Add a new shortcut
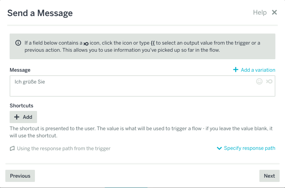Viewport: 285px width, 188px height. tap(23, 117)
